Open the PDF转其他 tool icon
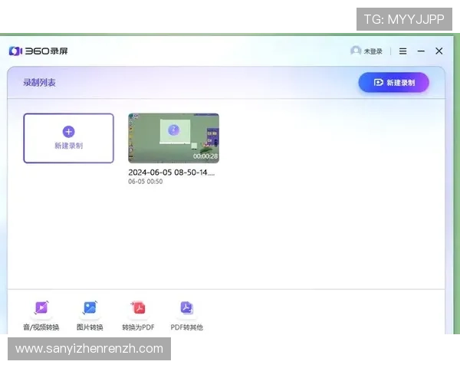Viewport: 460px width, 368px height. click(186, 307)
